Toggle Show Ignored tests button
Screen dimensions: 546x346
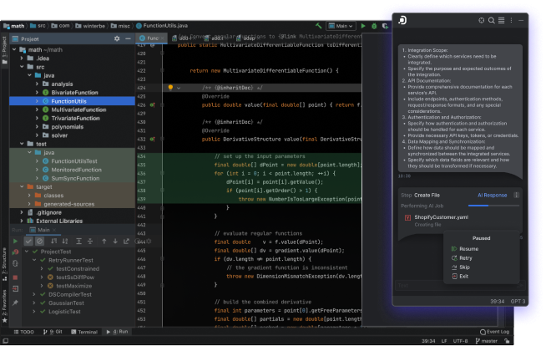(40, 242)
